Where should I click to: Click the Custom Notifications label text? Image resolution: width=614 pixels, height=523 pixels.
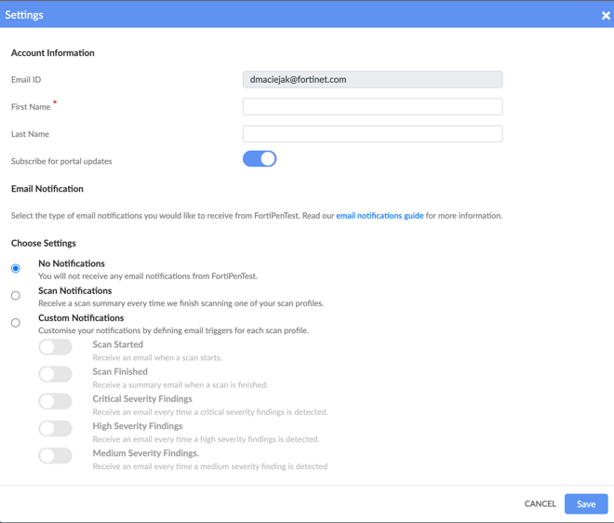point(81,317)
